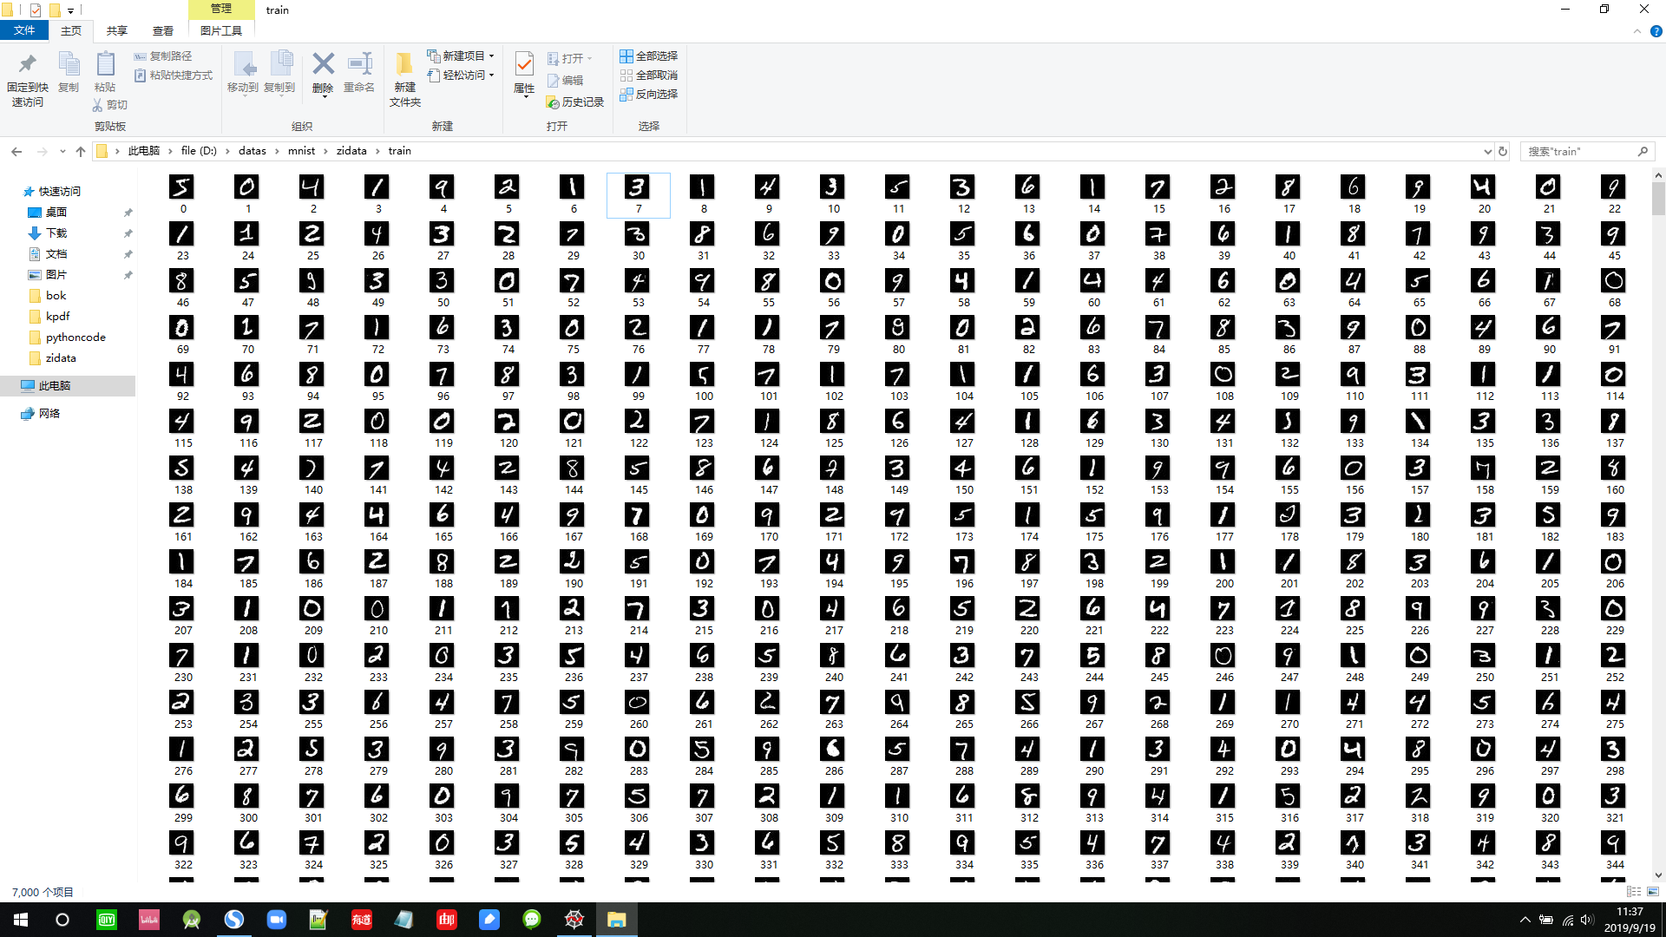Click 固定到快速访问 pin icon
Image resolution: width=1666 pixels, height=937 pixels.
(27, 64)
